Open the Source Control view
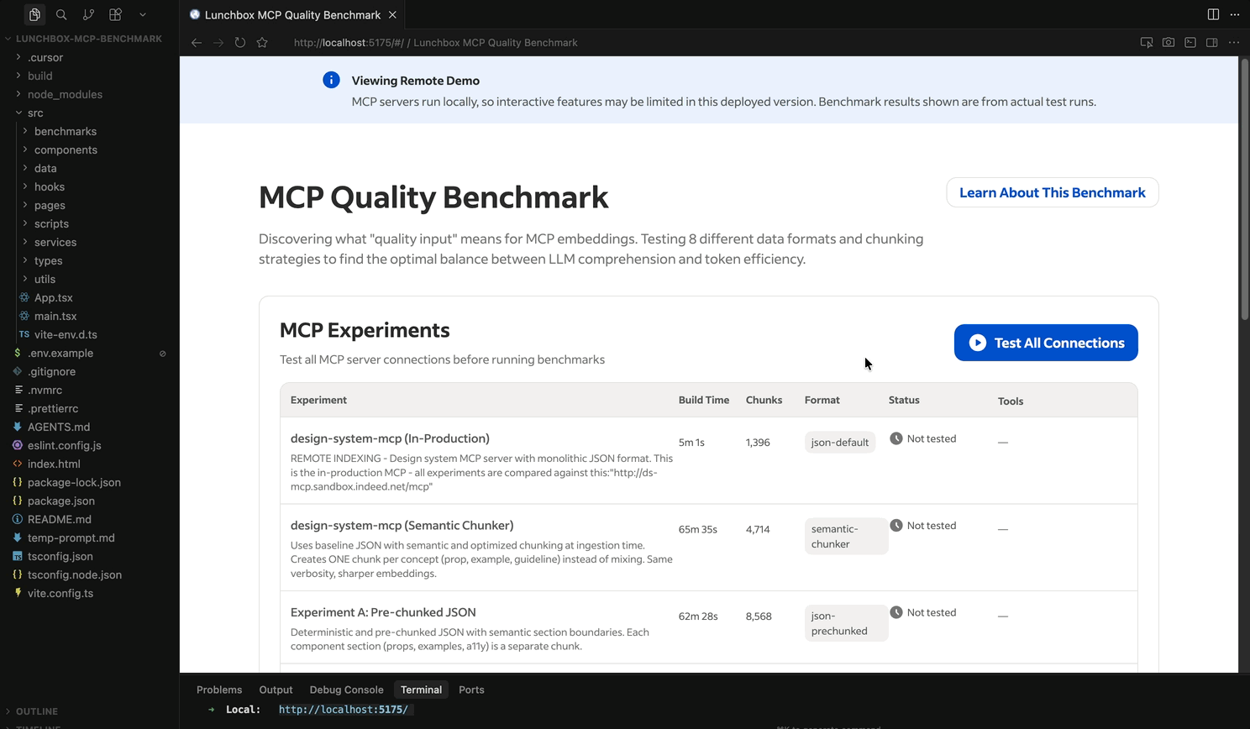The image size is (1250, 729). [88, 14]
